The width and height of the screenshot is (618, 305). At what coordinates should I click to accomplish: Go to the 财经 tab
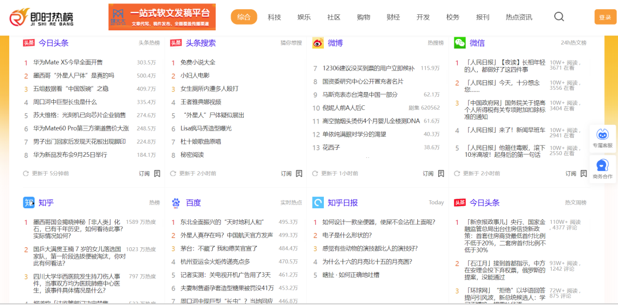point(393,17)
